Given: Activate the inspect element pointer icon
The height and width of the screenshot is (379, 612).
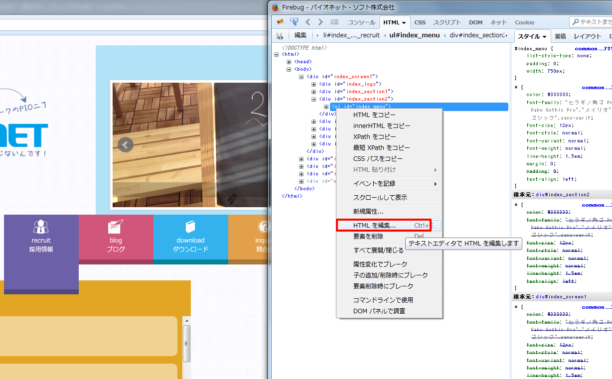Looking at the screenshot, I should click(x=294, y=22).
